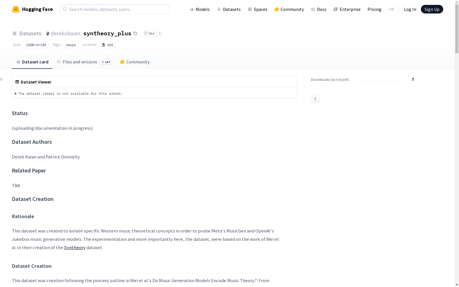Click the Sign Up button
459x287 pixels.
point(432,9)
